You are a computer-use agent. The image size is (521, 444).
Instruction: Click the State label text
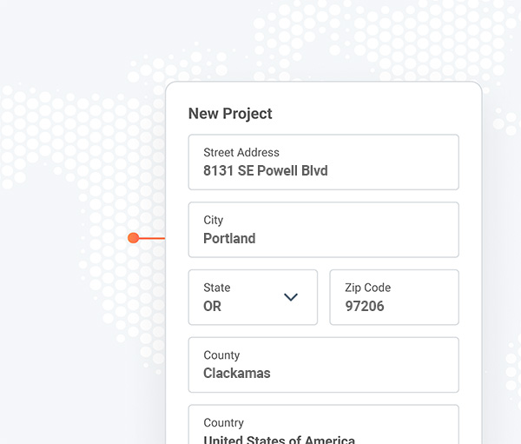click(217, 288)
